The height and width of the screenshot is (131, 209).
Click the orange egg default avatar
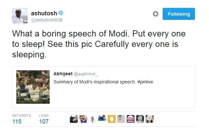tap(112, 119)
